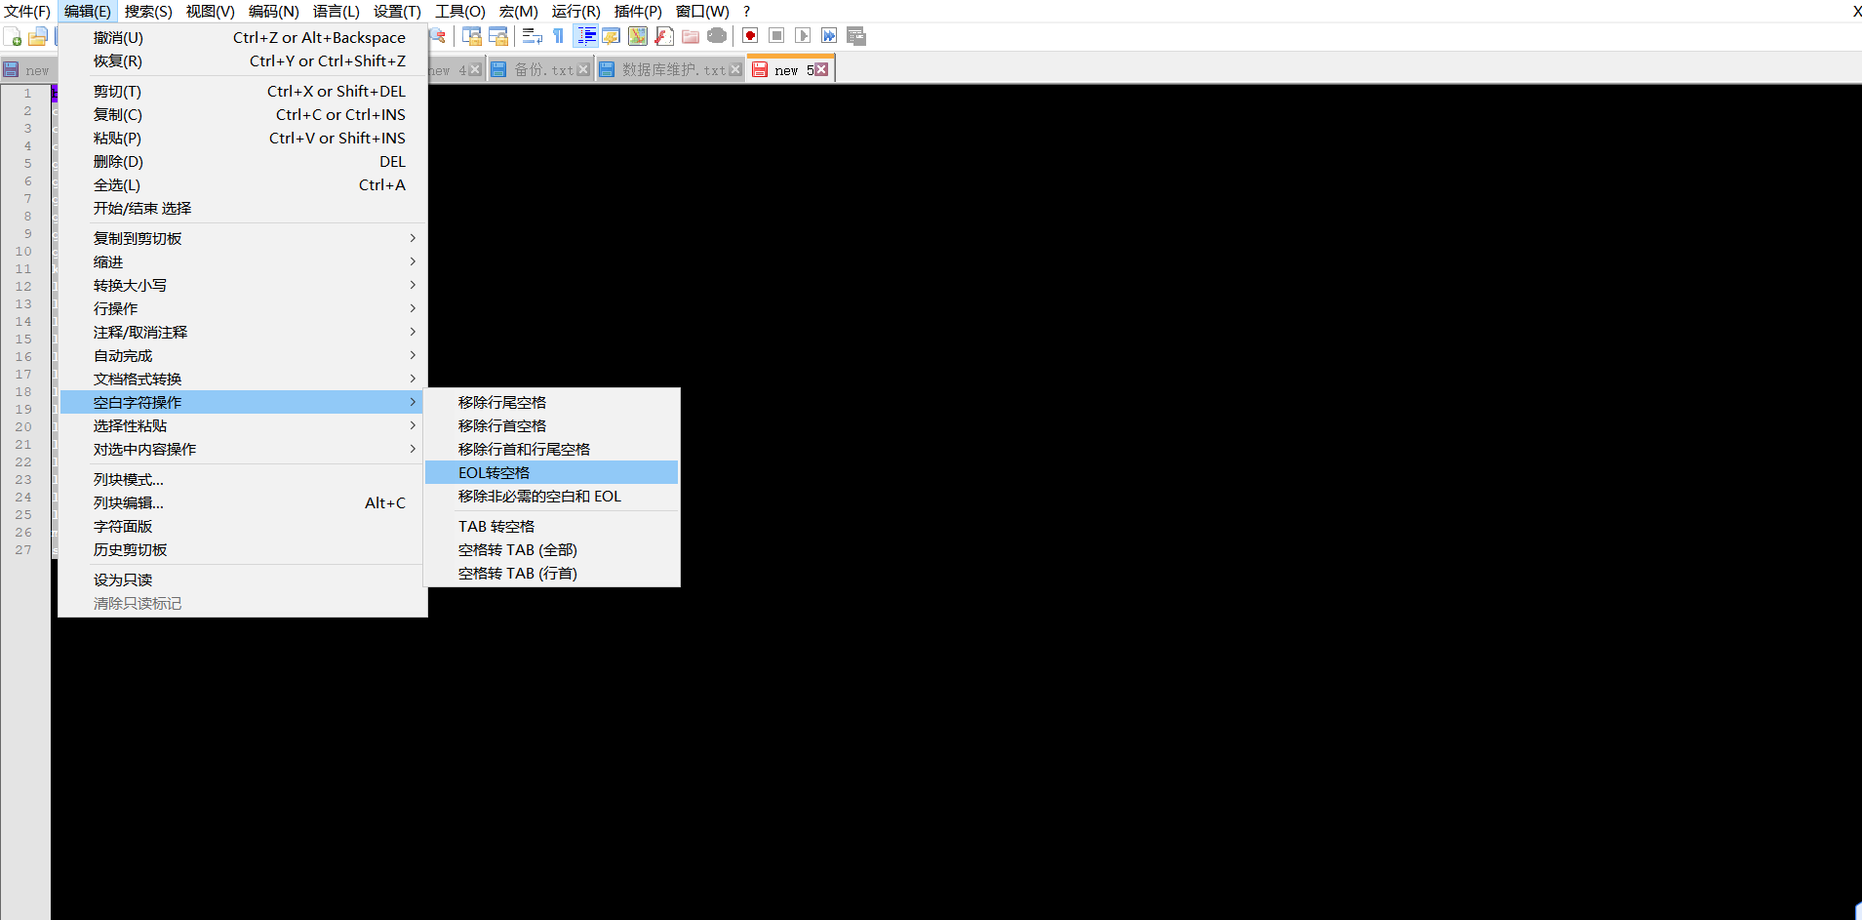Switch to the 备份.txt tab

pos(540,69)
